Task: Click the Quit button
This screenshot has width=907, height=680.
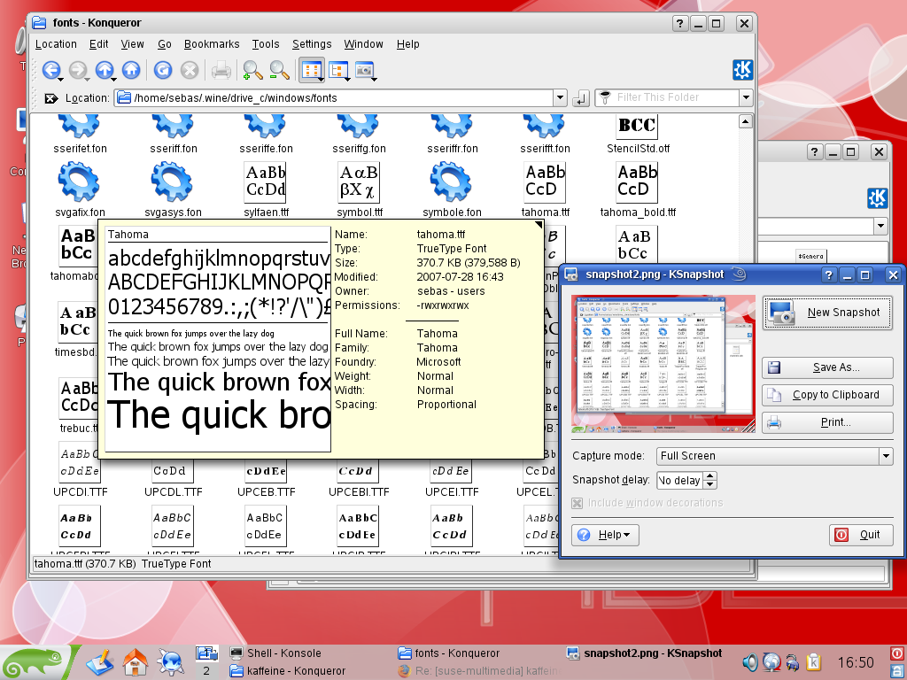Action: click(x=861, y=535)
